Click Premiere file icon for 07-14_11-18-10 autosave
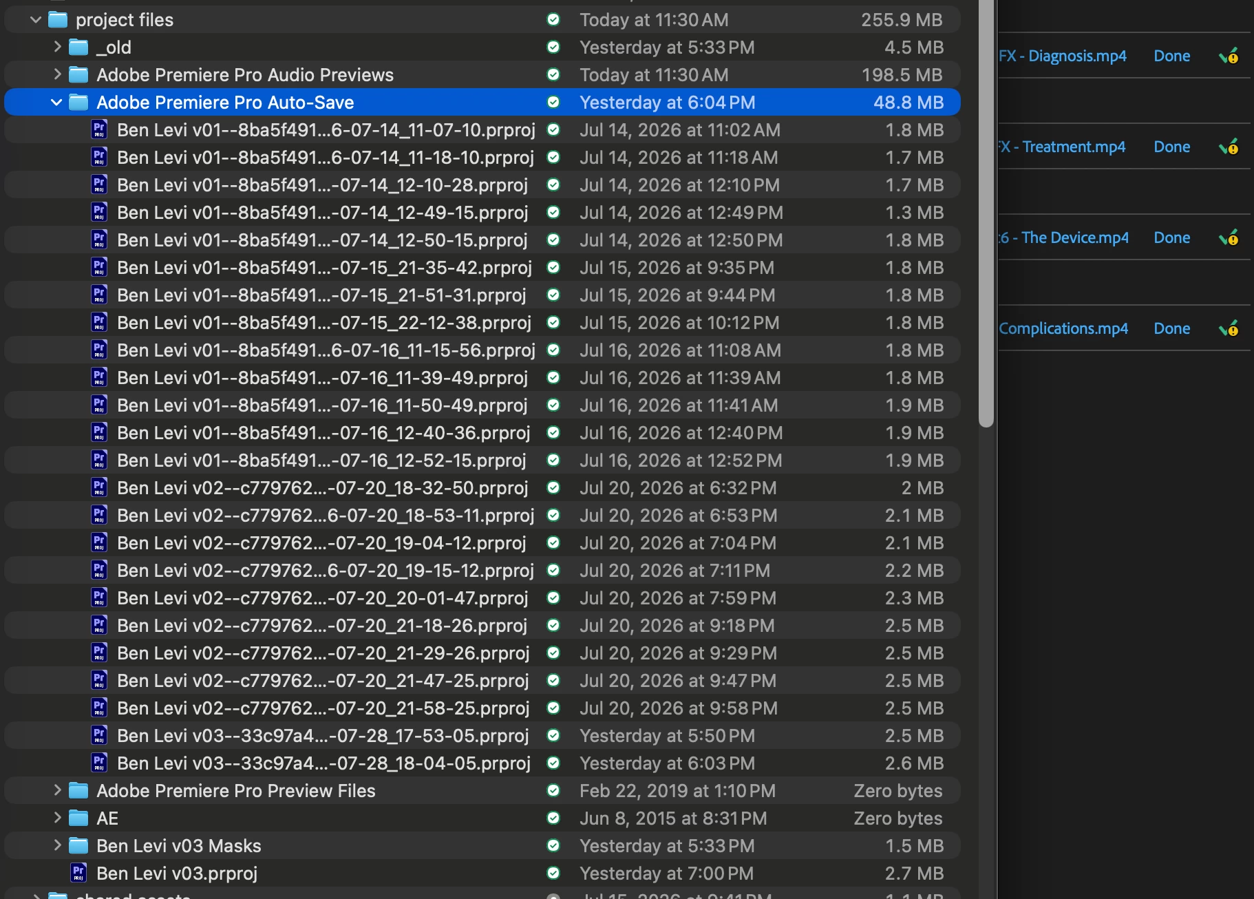 coord(99,157)
